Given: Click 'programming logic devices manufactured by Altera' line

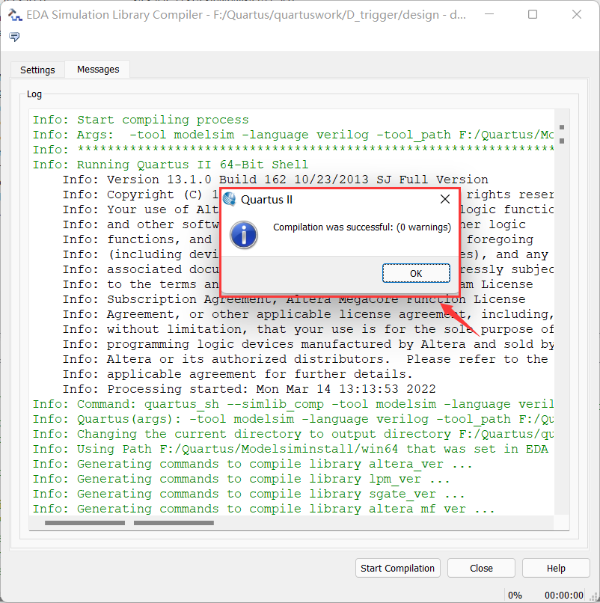Looking at the screenshot, I should 308,344.
